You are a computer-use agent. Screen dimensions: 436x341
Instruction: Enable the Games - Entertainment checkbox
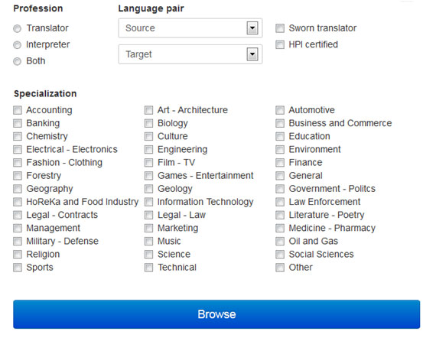click(148, 176)
